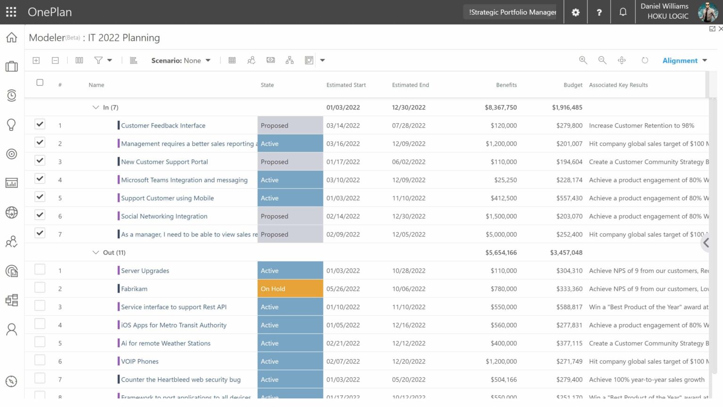
Task: Open the target goals sidebar icon
Action: point(12,154)
